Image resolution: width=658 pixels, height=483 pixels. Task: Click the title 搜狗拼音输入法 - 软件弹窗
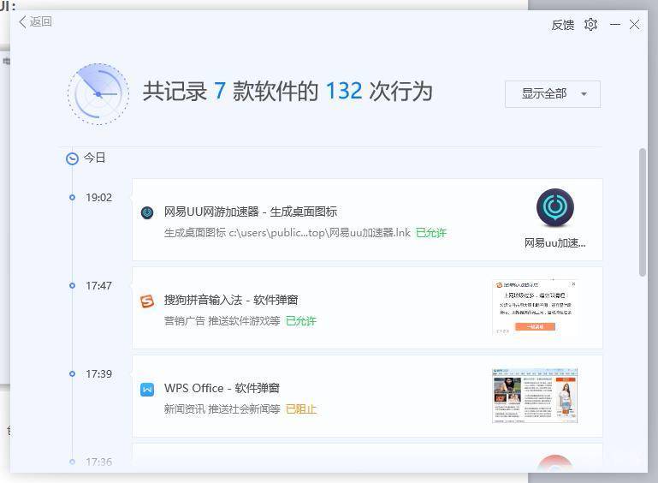tap(231, 300)
